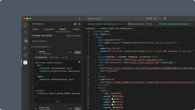195x110 pixels.
Task: Open the dropdown arrow beside chat icon
Action: coord(159,18)
